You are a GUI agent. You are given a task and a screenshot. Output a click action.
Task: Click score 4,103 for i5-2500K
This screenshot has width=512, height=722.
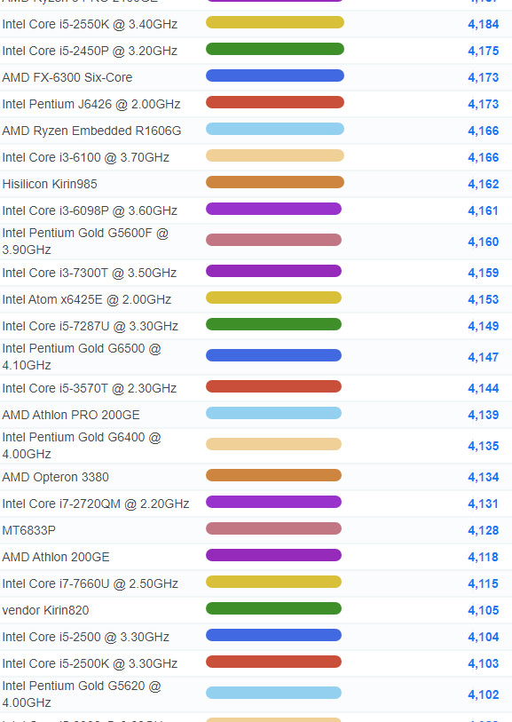[x=483, y=665]
